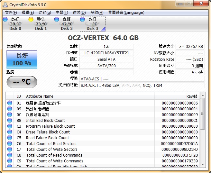
Task: Select the 底層數據讀取出錯率 attribute row
Action: coord(103,103)
